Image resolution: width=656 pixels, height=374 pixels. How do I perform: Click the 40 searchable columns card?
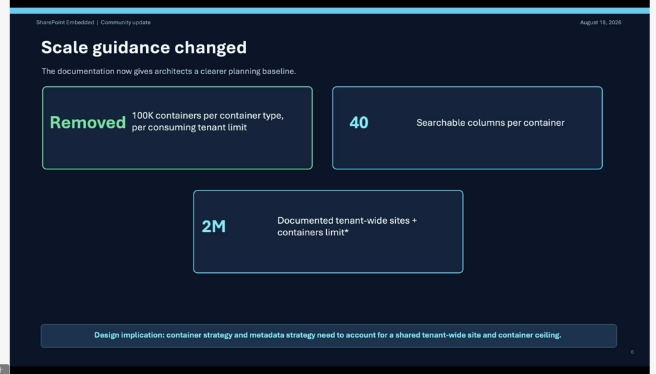tap(467, 128)
